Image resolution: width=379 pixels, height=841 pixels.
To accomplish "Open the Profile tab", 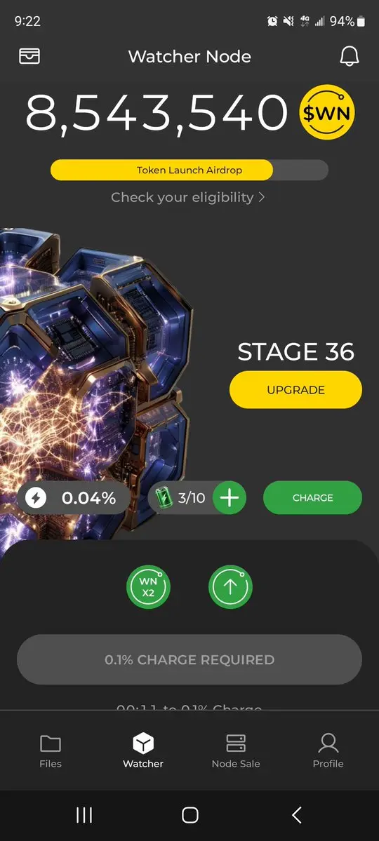I will click(x=328, y=751).
